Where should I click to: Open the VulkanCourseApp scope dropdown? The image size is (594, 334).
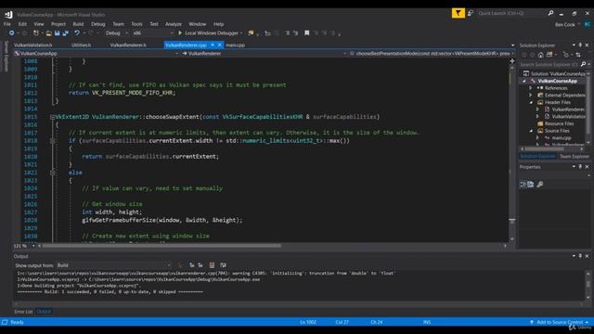[x=97, y=54]
